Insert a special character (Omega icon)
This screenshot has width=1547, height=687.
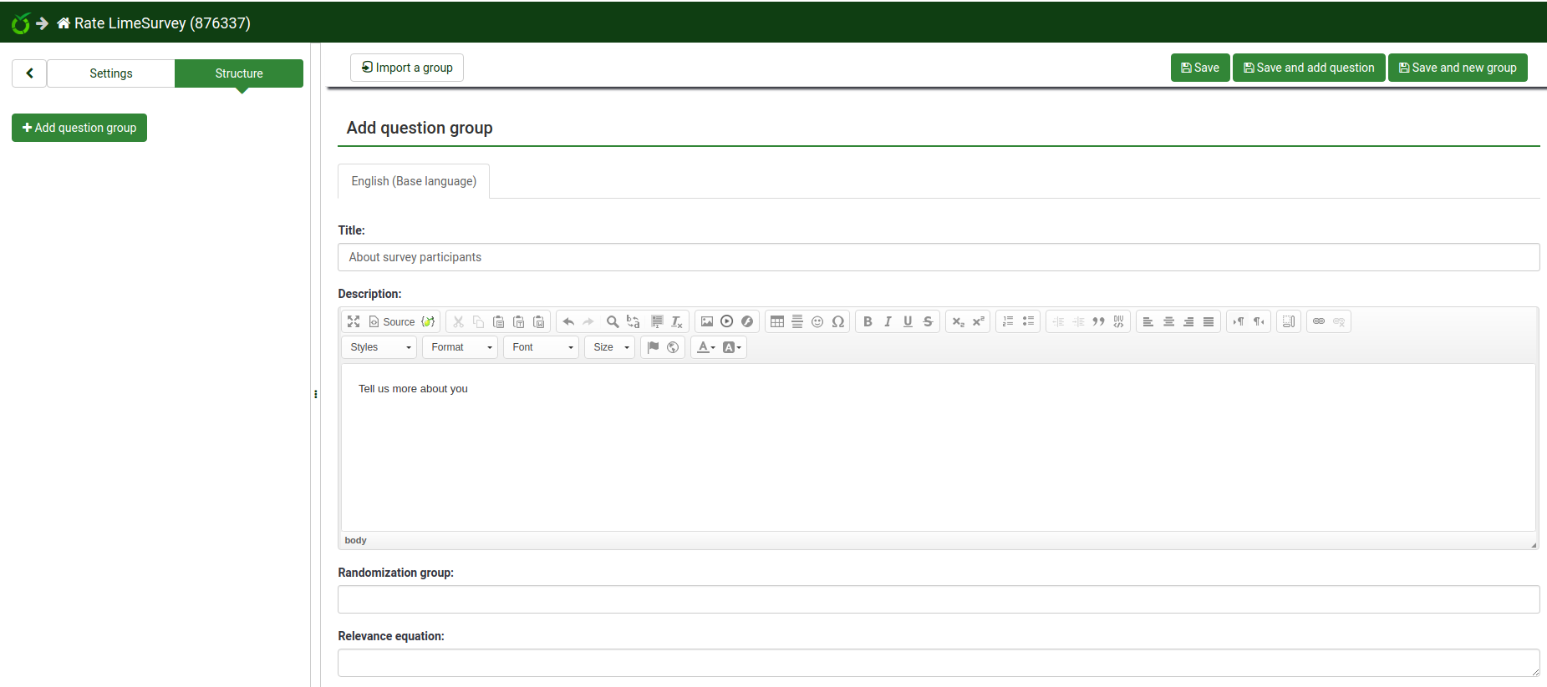click(837, 321)
